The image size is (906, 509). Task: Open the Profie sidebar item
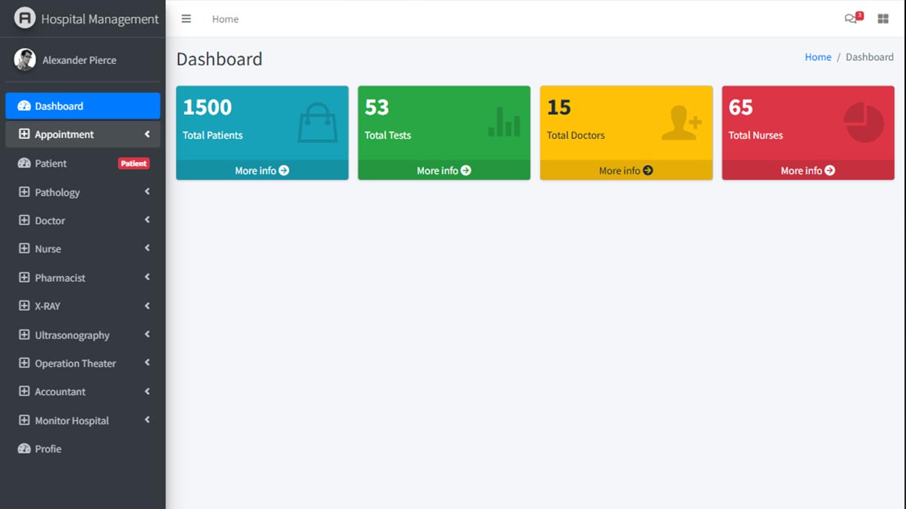(x=48, y=449)
